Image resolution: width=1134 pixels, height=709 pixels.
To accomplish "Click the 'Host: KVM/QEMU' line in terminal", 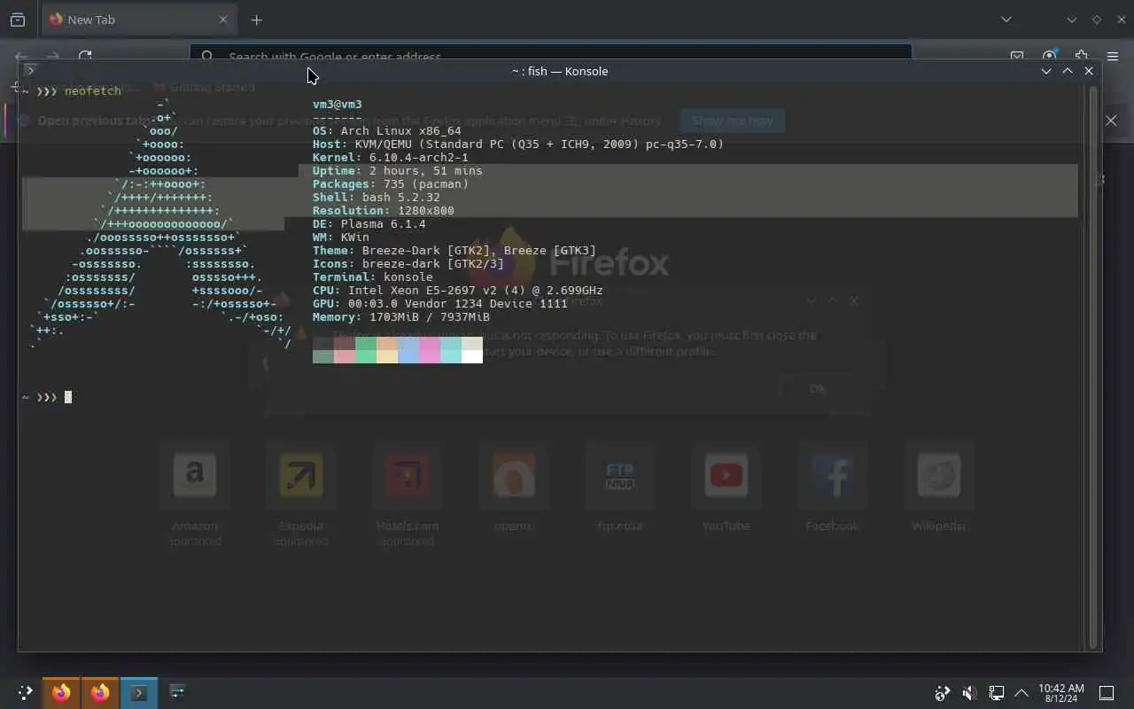I will tap(518, 144).
